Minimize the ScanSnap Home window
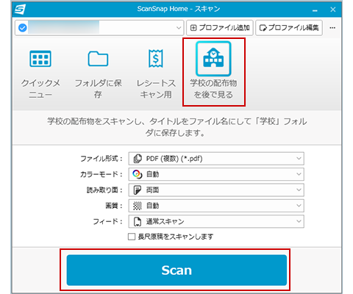 point(315,10)
